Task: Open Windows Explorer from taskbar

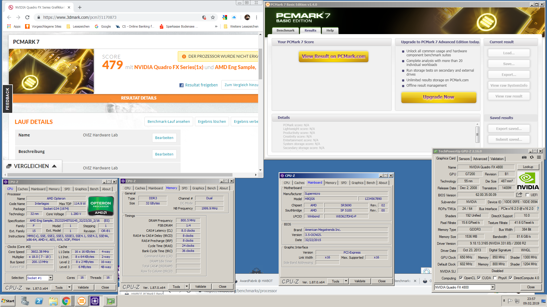Action: pyautogui.click(x=53, y=301)
